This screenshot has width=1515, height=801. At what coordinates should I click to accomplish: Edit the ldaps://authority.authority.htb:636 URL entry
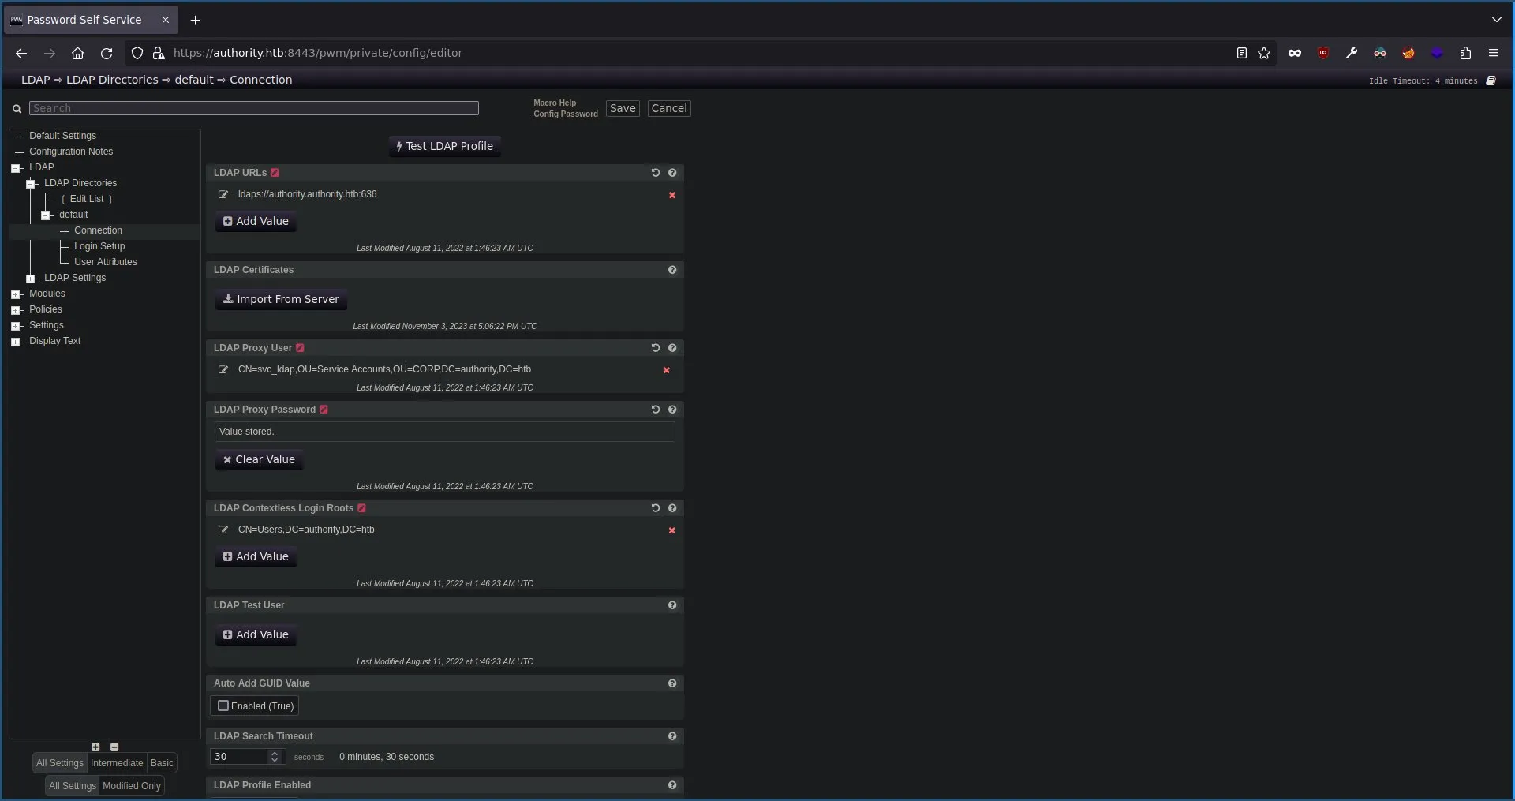(x=223, y=194)
